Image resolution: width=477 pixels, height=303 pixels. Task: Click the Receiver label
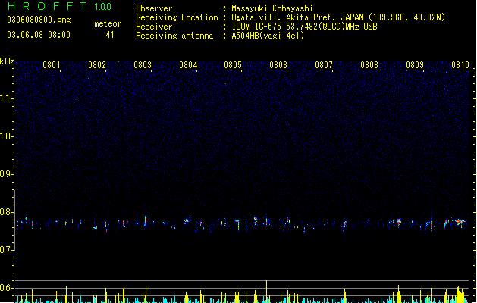[x=154, y=27]
